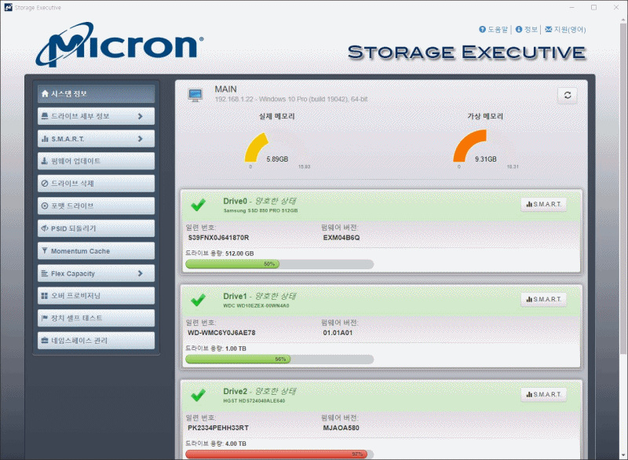Viewport: 628px width, 460px height.
Task: Click firmware version EXM04B6Q
Action: coord(341,238)
